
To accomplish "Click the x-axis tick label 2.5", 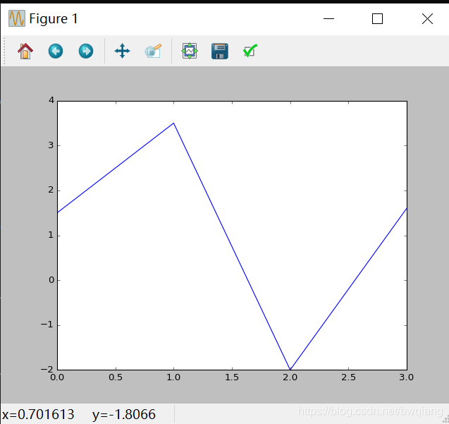I will click(348, 377).
